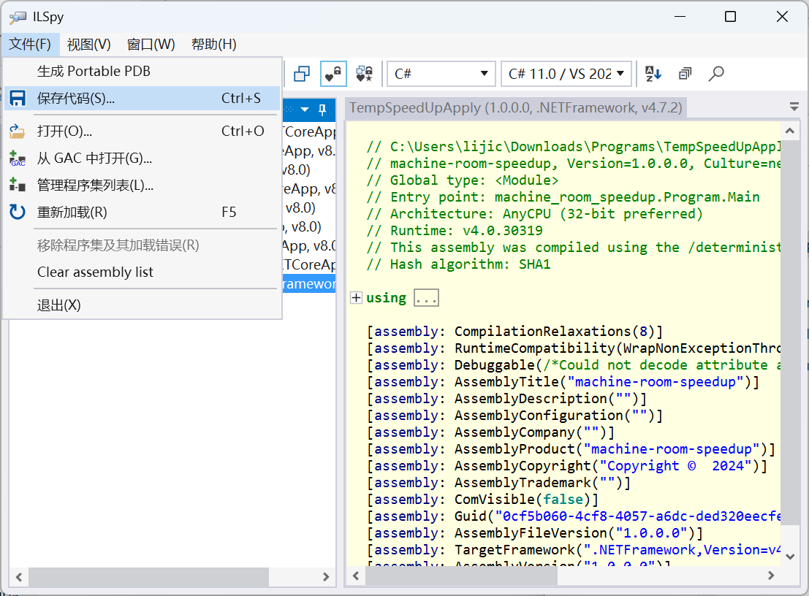Image resolution: width=809 pixels, height=596 pixels.
Task: Click the highlighted tree row ending in ramewor
Action: click(309, 283)
